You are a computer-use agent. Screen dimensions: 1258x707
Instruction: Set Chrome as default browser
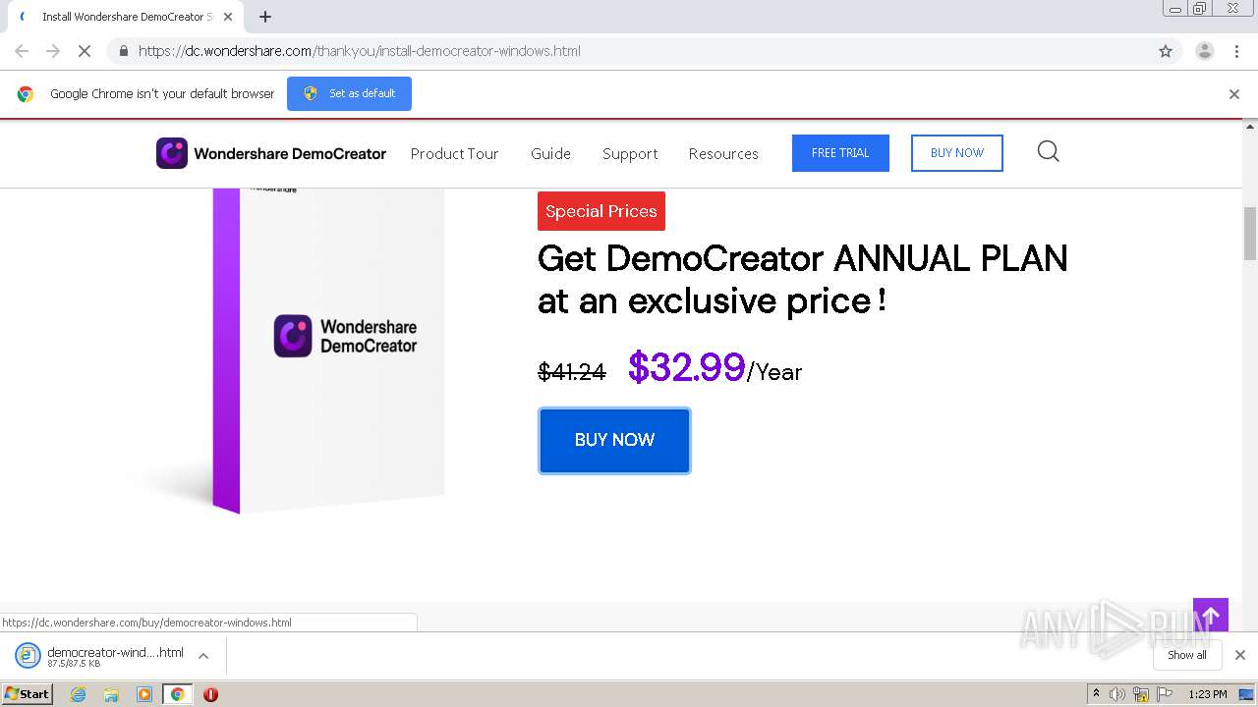pos(349,94)
